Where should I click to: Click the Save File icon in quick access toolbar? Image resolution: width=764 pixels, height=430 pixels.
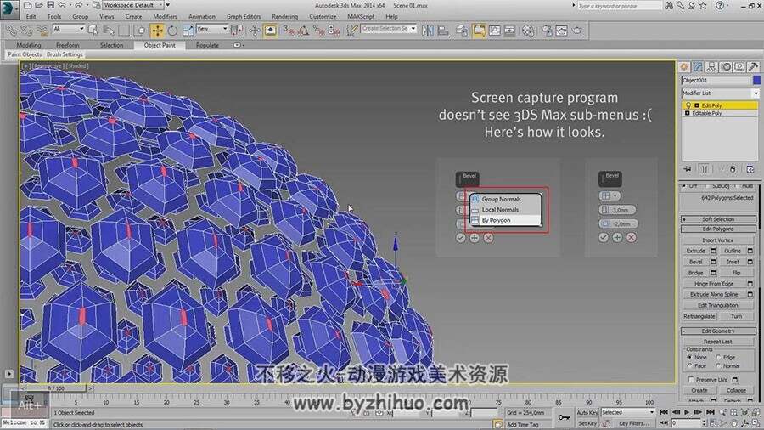pyautogui.click(x=50, y=5)
